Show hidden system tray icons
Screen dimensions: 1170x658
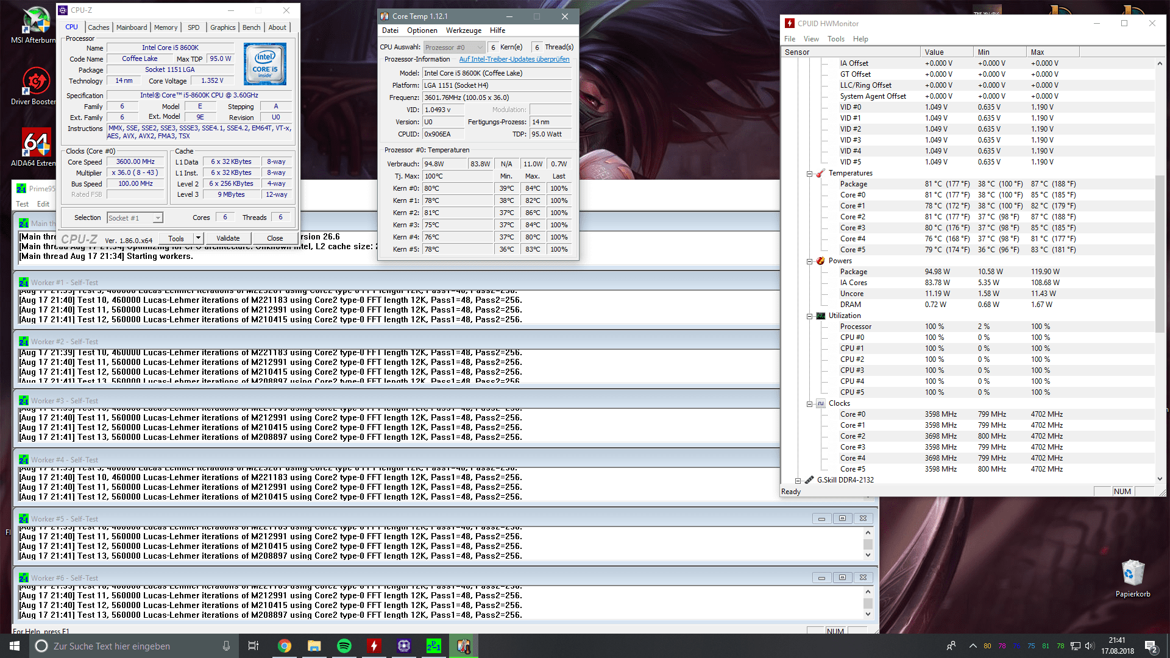point(973,646)
